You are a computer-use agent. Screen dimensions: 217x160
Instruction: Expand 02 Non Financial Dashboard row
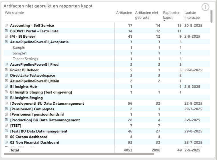coord(6,142)
